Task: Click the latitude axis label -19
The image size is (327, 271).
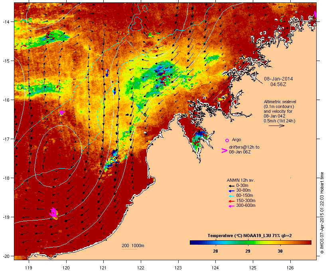Action: coord(6,217)
